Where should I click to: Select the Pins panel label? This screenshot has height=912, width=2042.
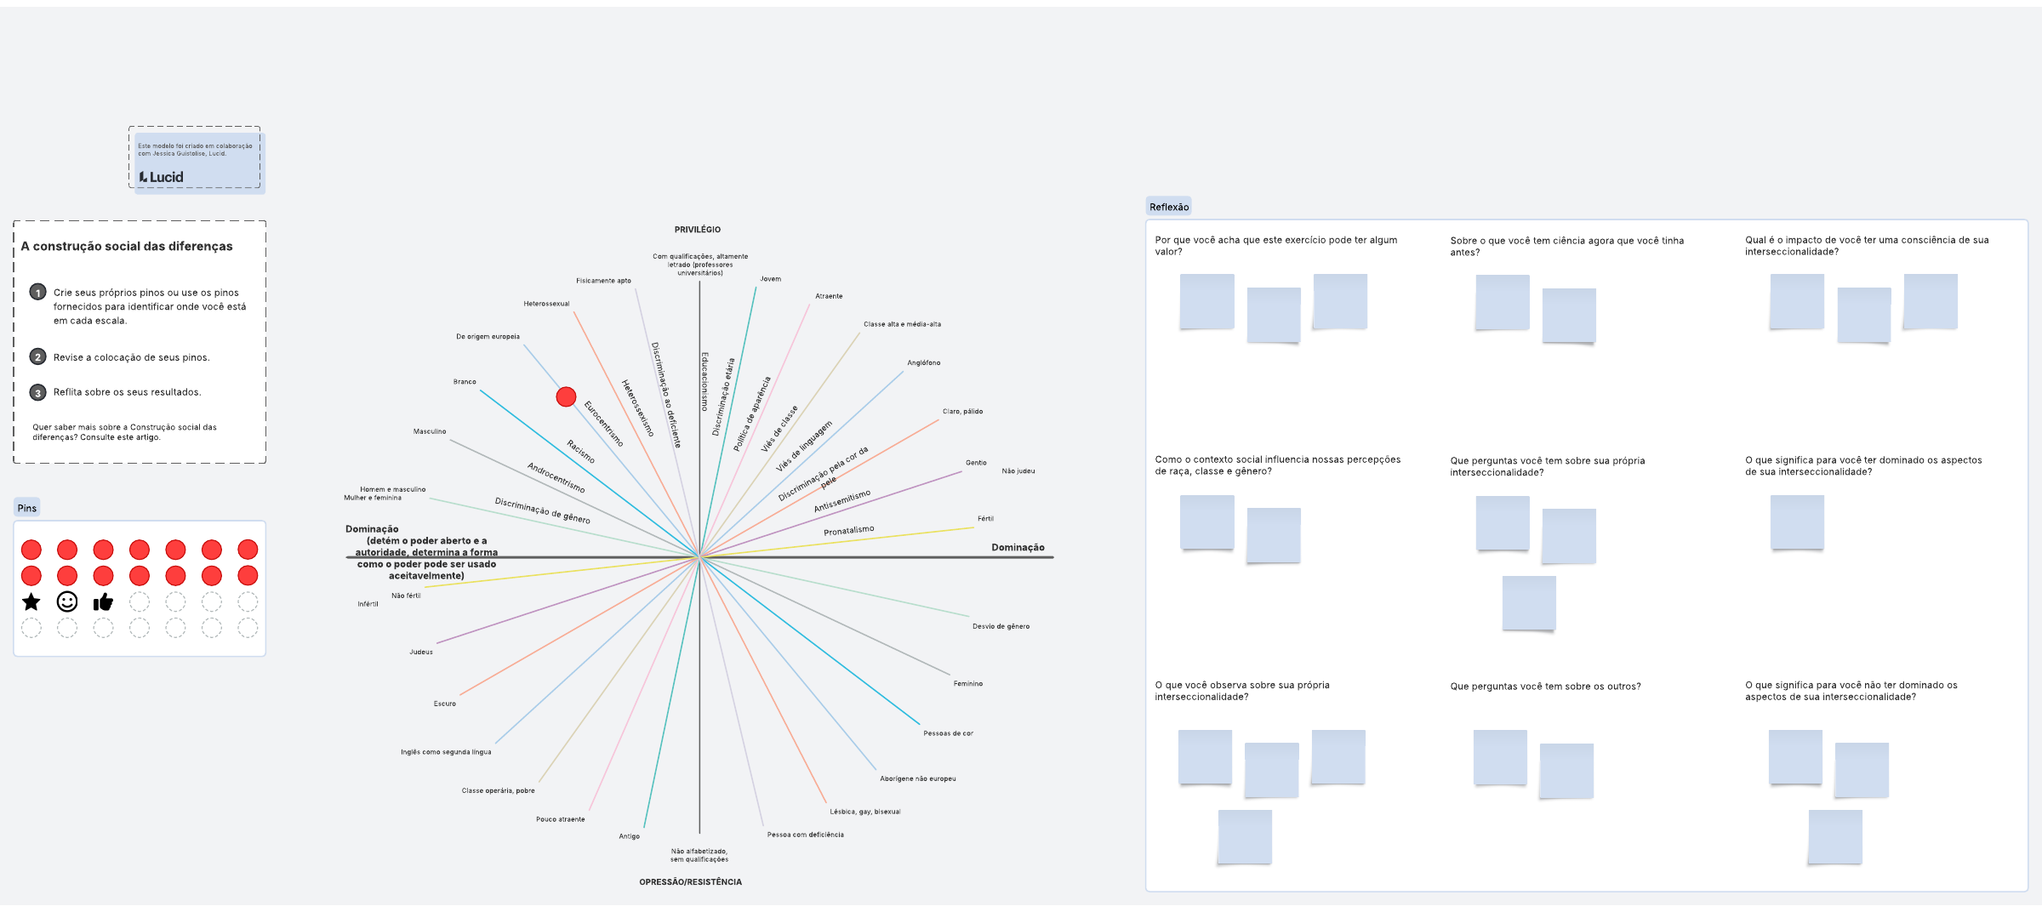(x=27, y=508)
